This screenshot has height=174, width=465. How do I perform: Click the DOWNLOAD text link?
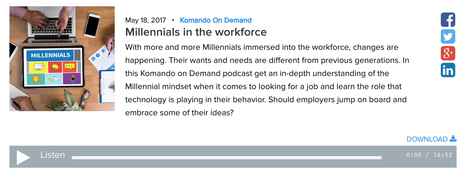(427, 139)
